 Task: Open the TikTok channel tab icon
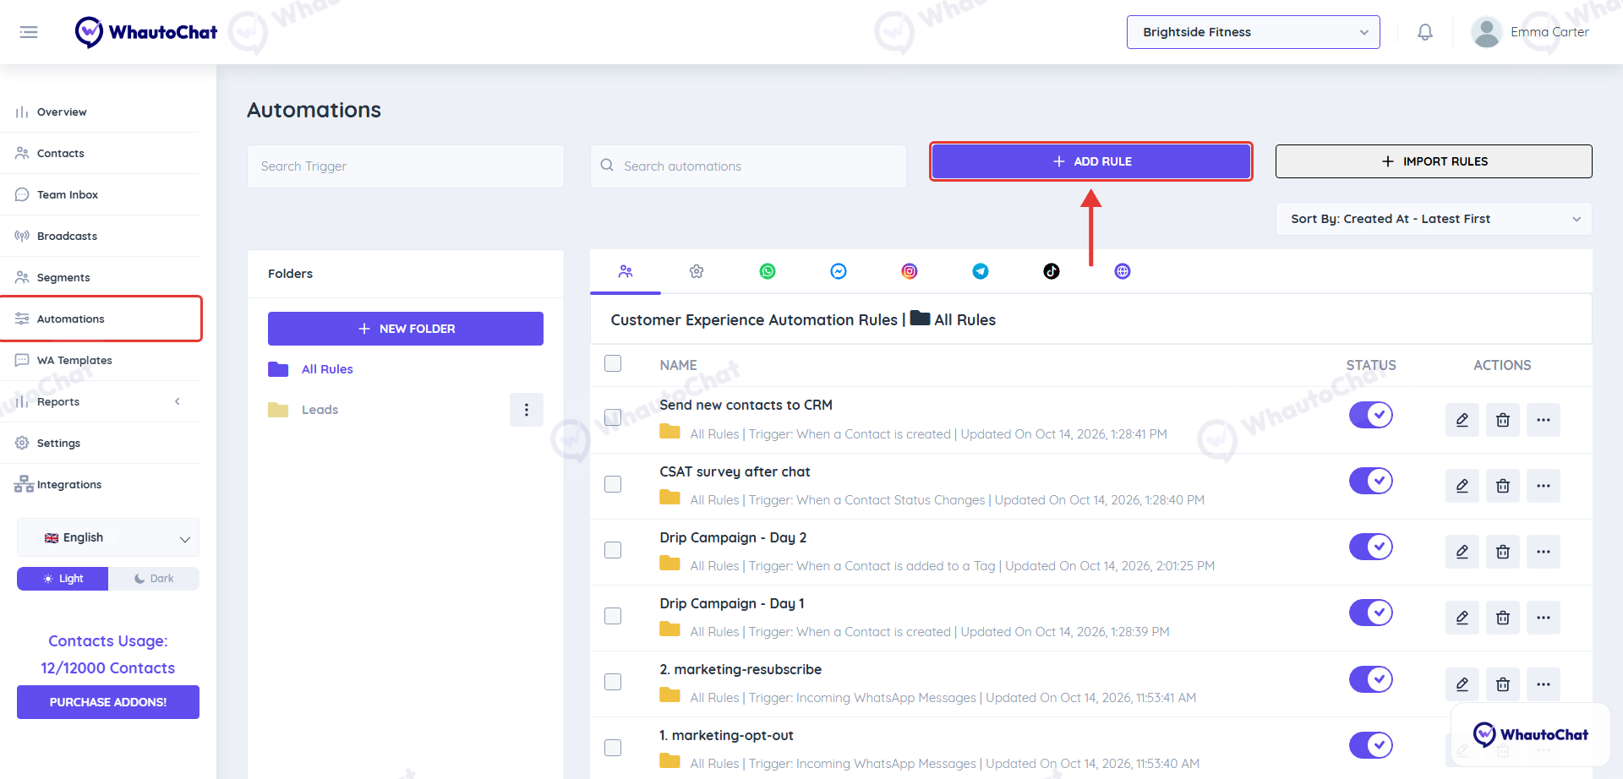coord(1052,271)
